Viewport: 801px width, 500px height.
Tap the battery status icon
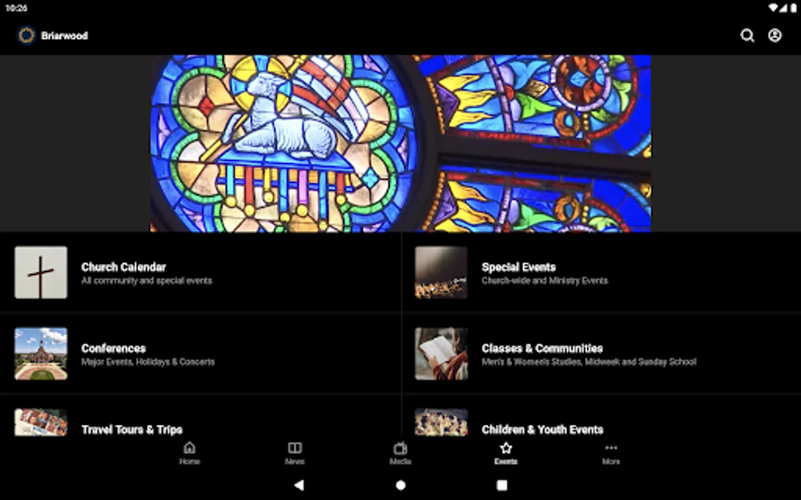[793, 8]
